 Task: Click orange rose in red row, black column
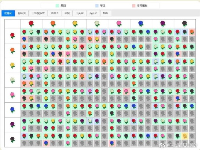tap(192, 32)
